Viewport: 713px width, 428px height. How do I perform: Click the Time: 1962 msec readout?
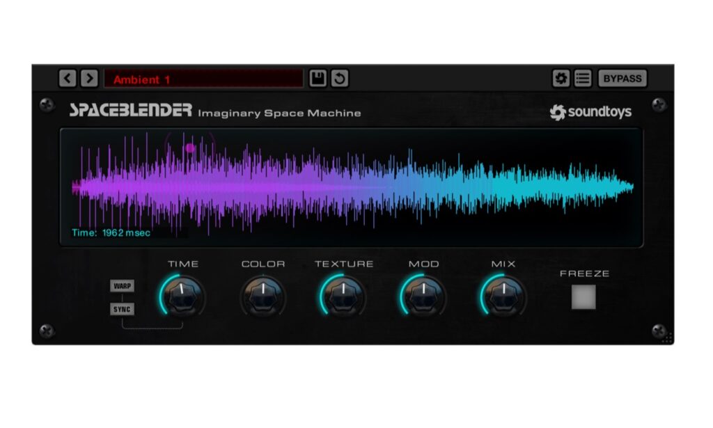tap(111, 232)
